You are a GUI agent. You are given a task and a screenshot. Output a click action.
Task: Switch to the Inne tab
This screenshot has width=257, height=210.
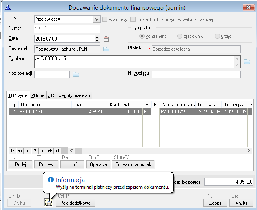coord(38,95)
